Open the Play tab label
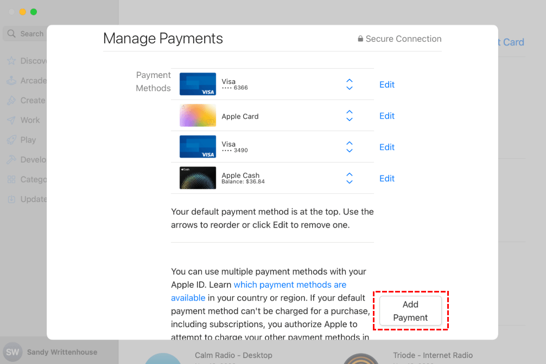Viewport: 546px width, 364px height. pyautogui.click(x=28, y=140)
